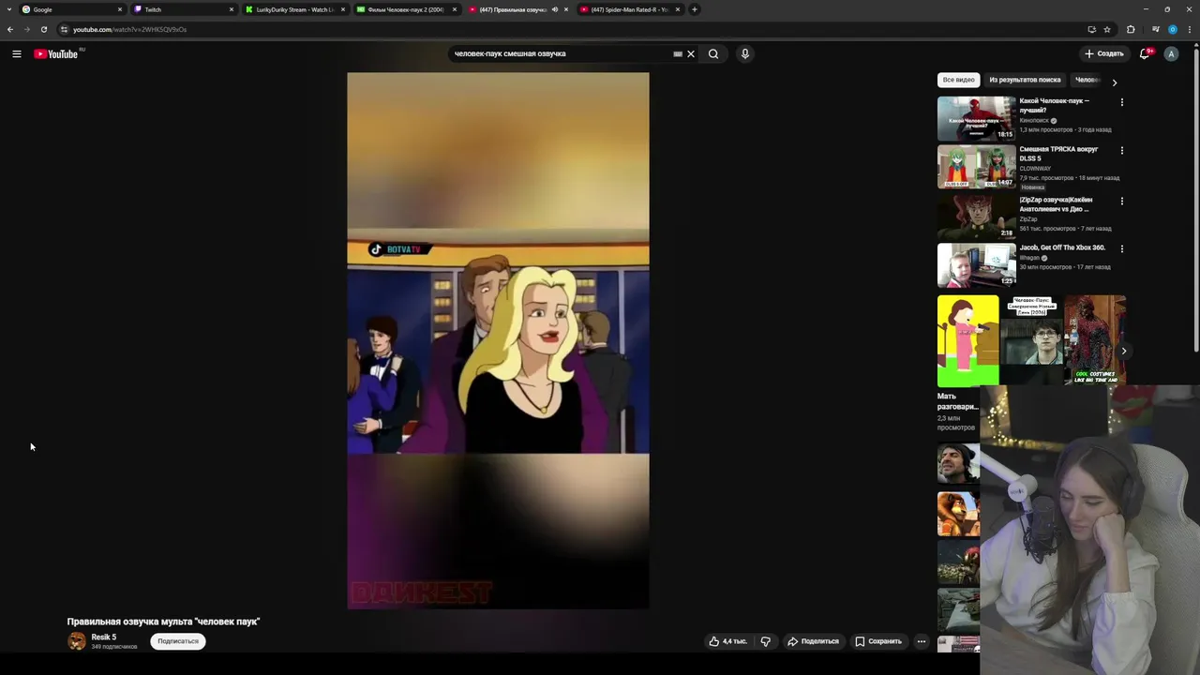Open the DLSS 5 14:07 thumbnail
The image size is (1200, 675).
(x=977, y=167)
